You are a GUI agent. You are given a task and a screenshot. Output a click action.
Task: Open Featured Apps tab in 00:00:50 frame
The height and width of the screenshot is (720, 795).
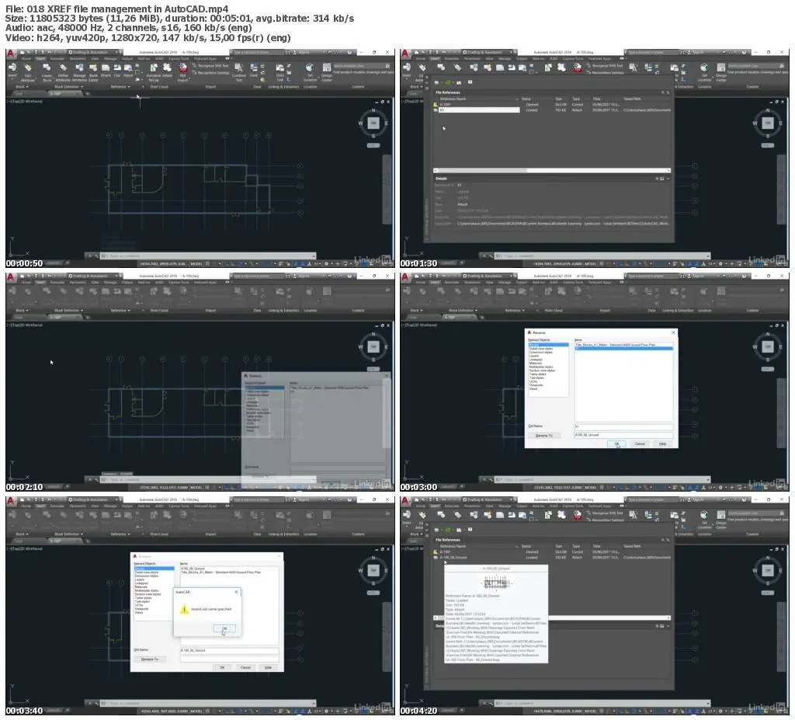205,59
